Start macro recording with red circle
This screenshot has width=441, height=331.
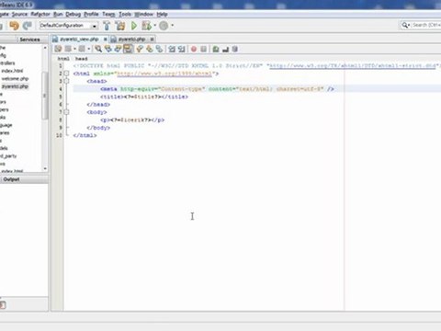pos(194,49)
